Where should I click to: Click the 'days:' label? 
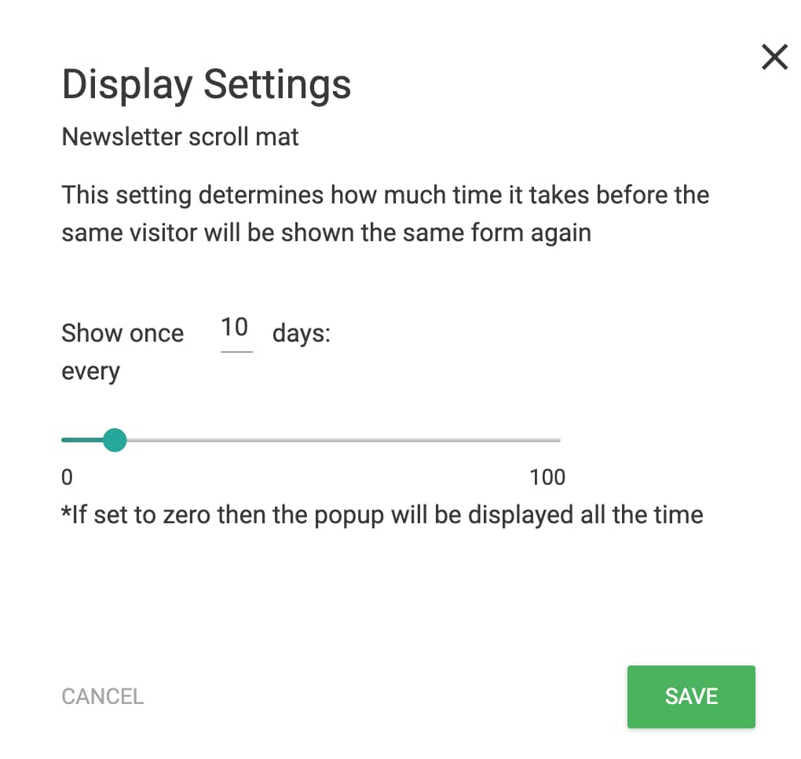click(302, 334)
